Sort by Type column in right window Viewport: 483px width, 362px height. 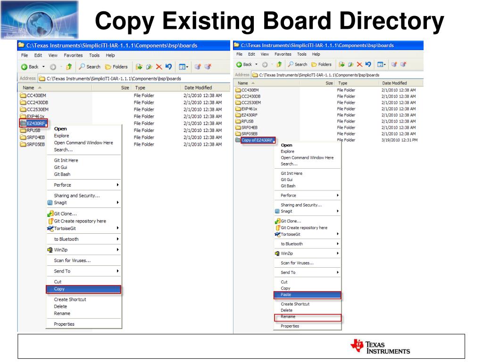(x=358, y=83)
